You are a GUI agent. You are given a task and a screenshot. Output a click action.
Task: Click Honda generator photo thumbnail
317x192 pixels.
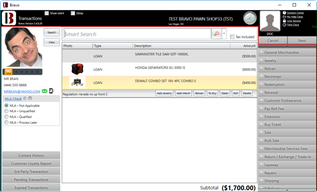[x=77, y=69]
